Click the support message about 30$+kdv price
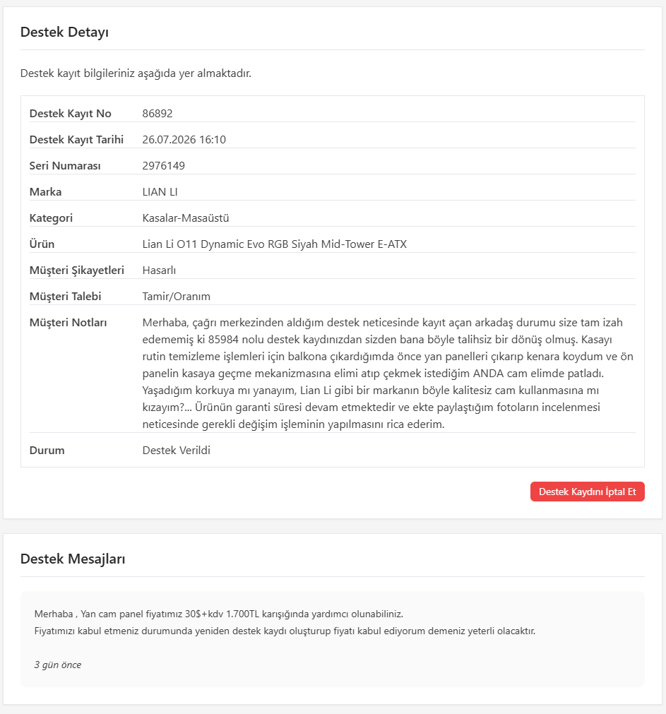666x714 pixels. (x=218, y=614)
